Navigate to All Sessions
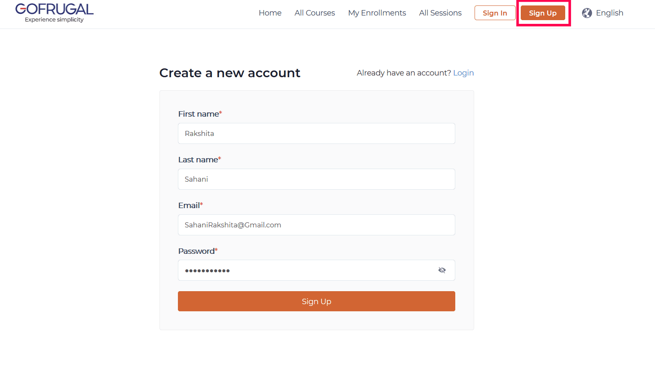This screenshot has width=655, height=365. (x=440, y=13)
